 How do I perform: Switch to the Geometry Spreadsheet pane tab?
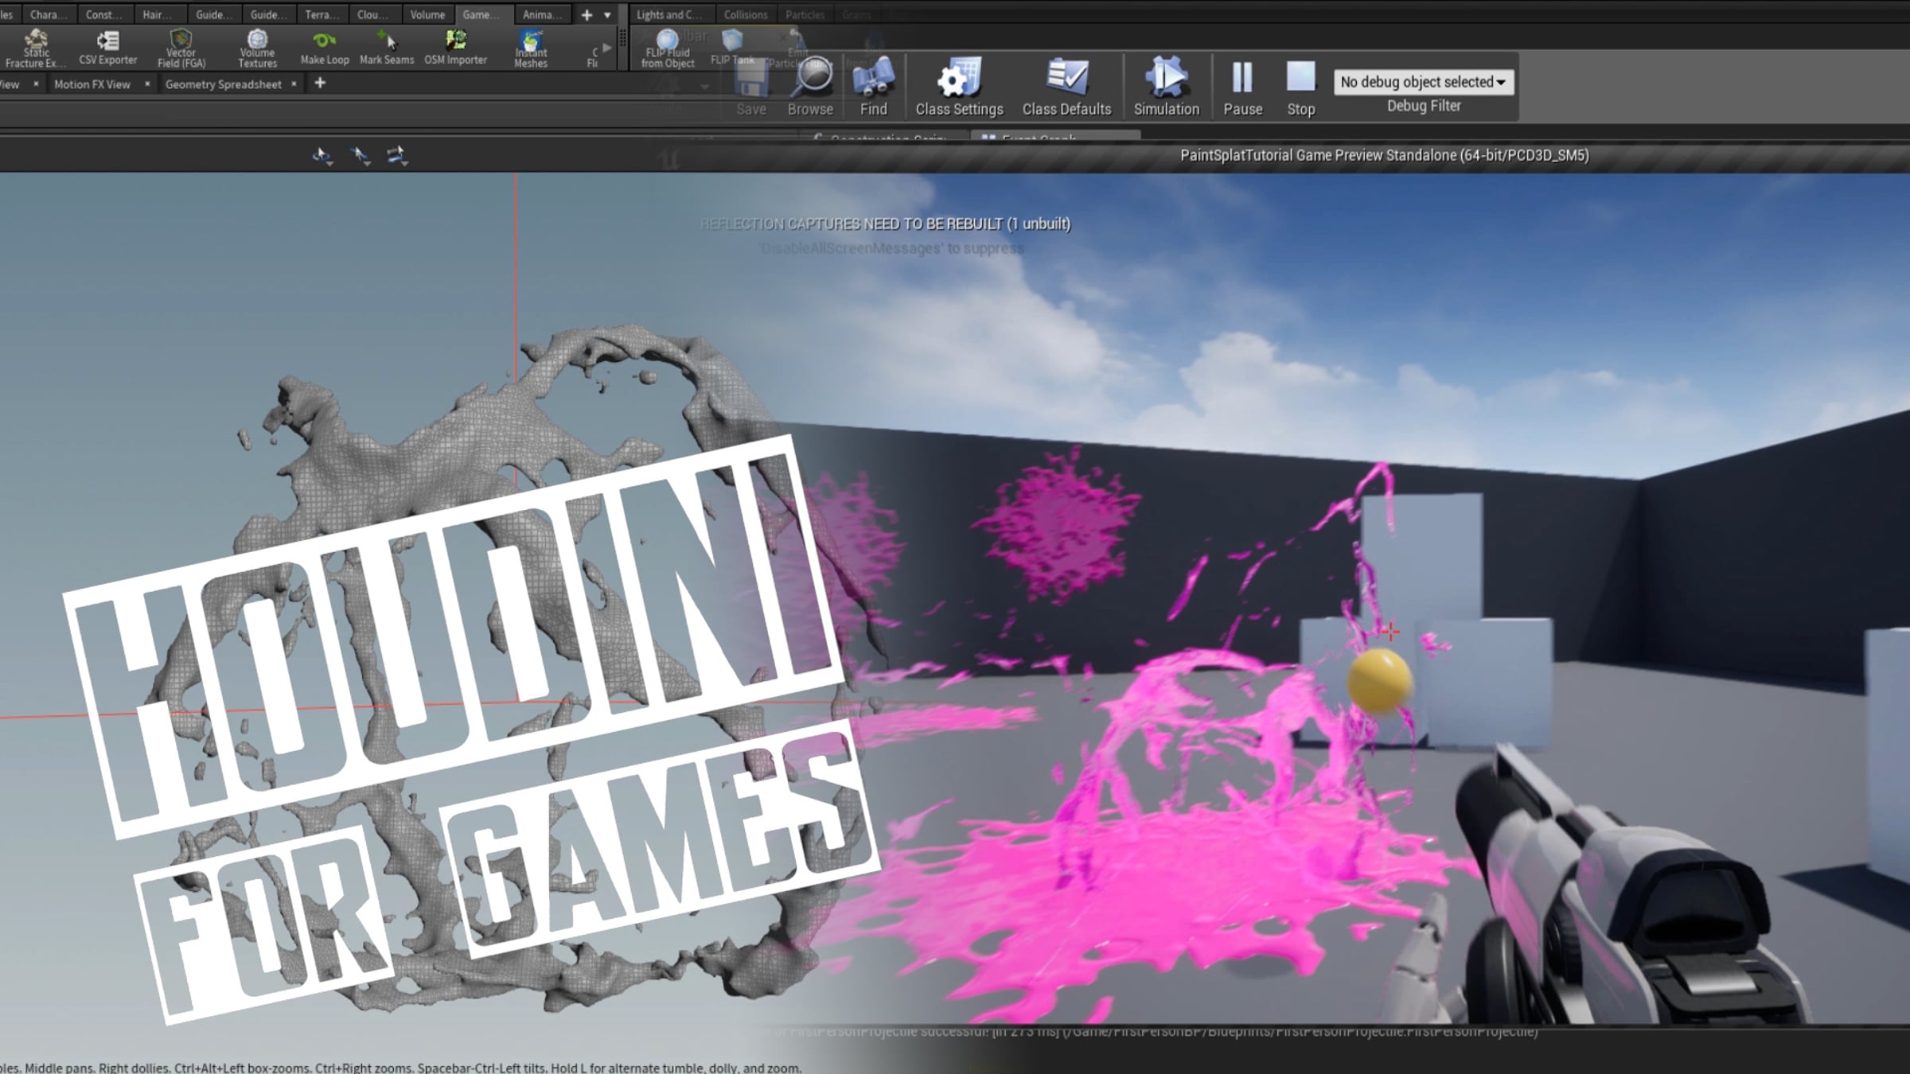click(224, 84)
